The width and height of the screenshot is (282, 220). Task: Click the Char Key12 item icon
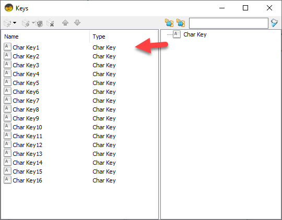(x=7, y=145)
